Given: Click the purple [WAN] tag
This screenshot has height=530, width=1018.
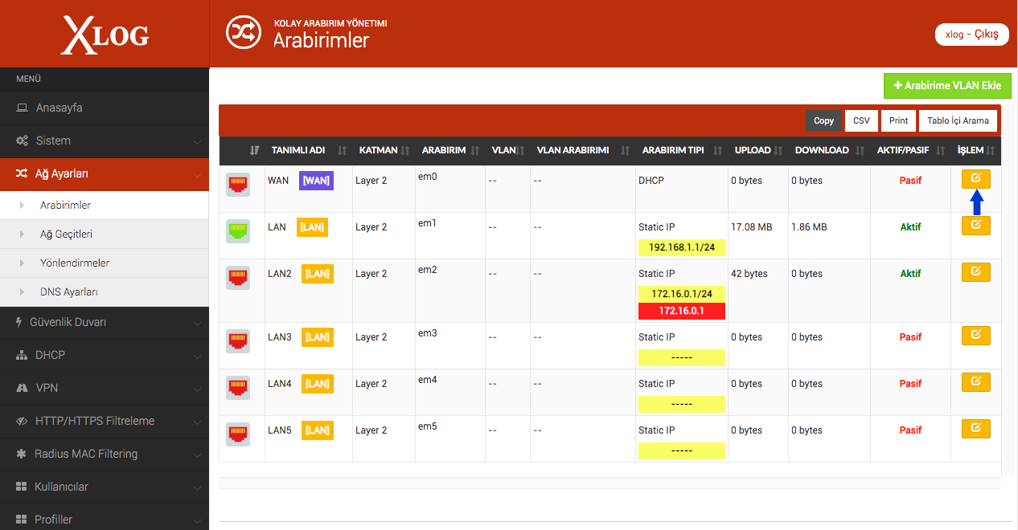Looking at the screenshot, I should [x=316, y=181].
